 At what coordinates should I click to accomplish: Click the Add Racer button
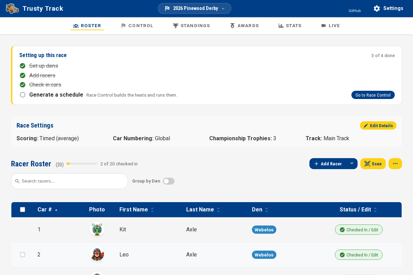click(328, 164)
